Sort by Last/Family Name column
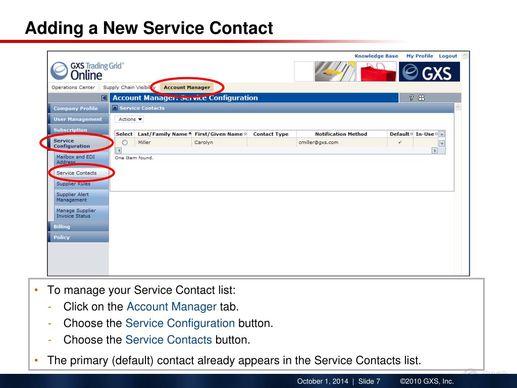Viewport: 517px width, 388px height. click(x=164, y=134)
